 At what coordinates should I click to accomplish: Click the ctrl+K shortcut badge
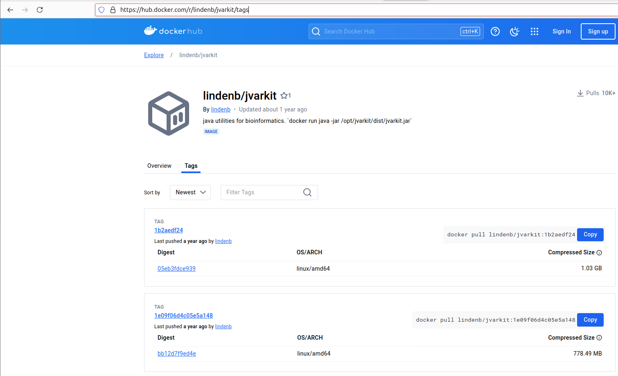(x=470, y=31)
